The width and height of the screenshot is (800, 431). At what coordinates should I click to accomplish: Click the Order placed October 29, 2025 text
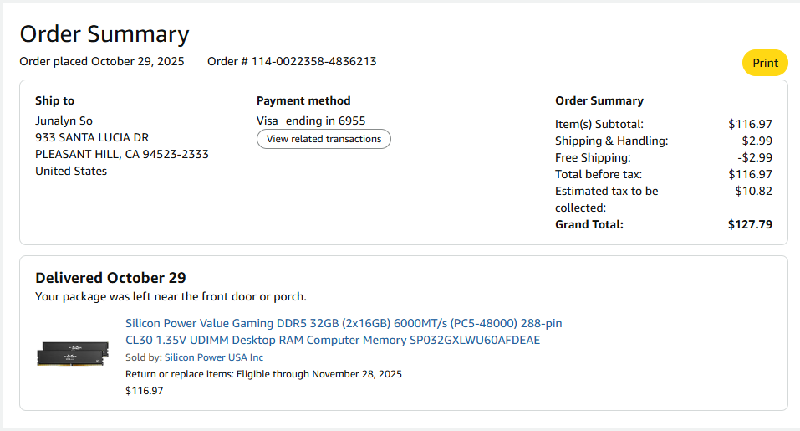coord(103,61)
